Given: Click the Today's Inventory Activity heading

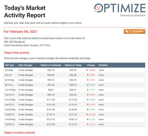Looking at the screenshot, I should 19,133.
